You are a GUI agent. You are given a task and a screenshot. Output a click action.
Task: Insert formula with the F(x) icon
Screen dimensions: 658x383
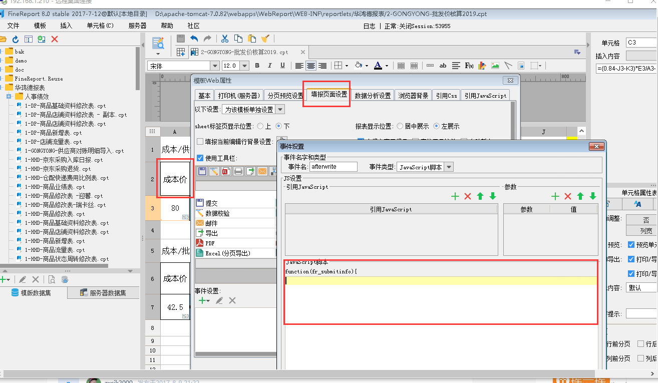(469, 66)
